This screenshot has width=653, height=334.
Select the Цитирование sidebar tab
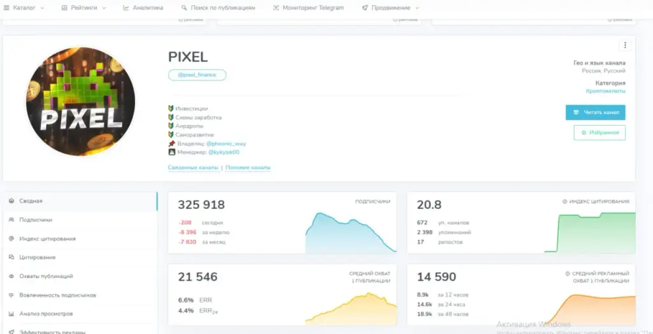(x=80, y=258)
